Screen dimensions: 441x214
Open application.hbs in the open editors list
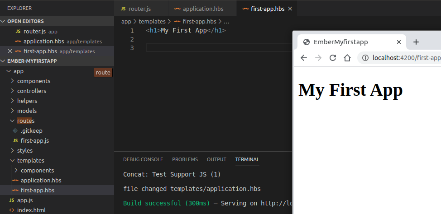click(57, 41)
